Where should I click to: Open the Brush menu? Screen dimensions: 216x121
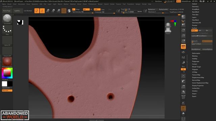point(9,4)
